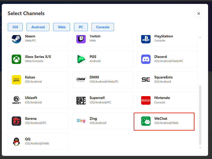The height and width of the screenshot is (159, 212).
Task: Click the Ubisoft channel name
Action: [x=31, y=98]
